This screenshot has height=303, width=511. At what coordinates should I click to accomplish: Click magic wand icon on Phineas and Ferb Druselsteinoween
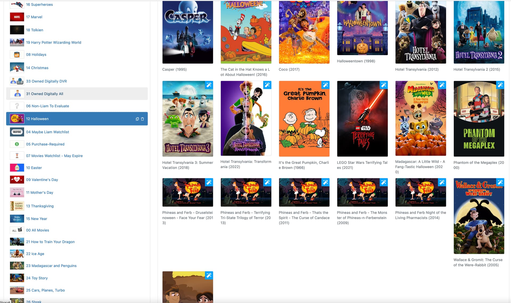[209, 182]
